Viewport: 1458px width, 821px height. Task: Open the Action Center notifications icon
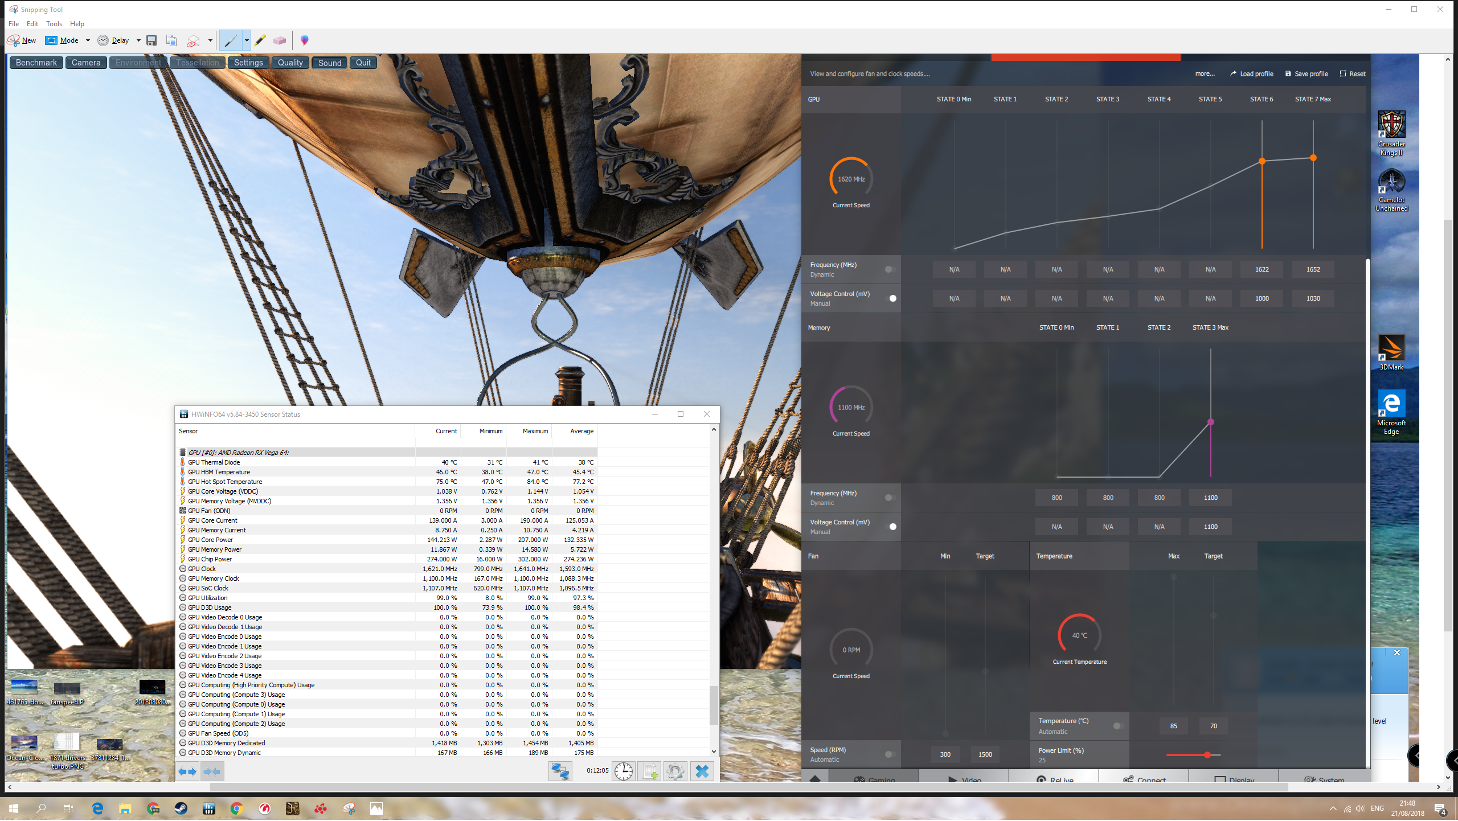click(x=1440, y=809)
